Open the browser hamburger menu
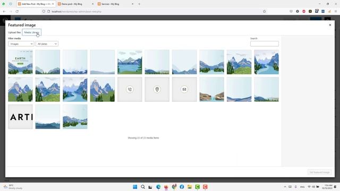 point(336,12)
